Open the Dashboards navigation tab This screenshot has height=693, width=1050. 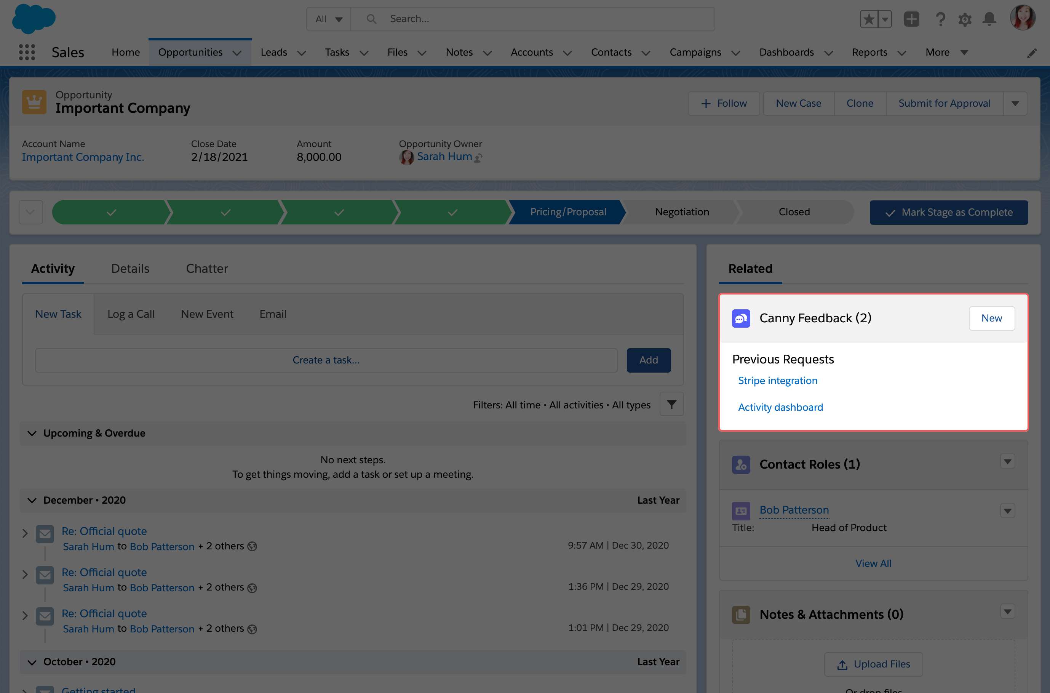click(x=786, y=52)
